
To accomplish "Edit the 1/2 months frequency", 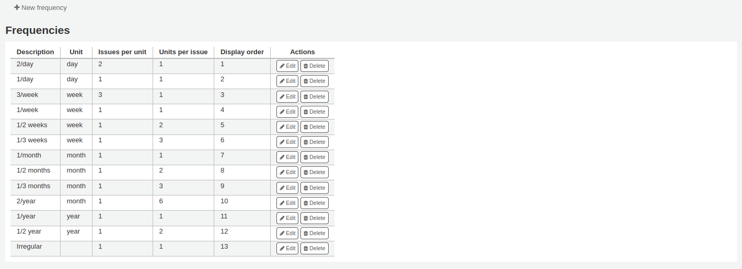I will point(287,172).
